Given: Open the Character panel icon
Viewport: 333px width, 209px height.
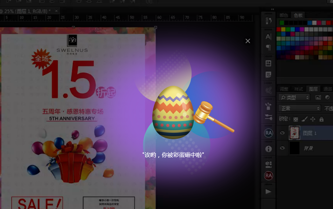Looking at the screenshot, I should click(268, 37).
